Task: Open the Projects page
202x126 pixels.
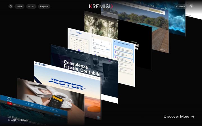Action: click(44, 6)
